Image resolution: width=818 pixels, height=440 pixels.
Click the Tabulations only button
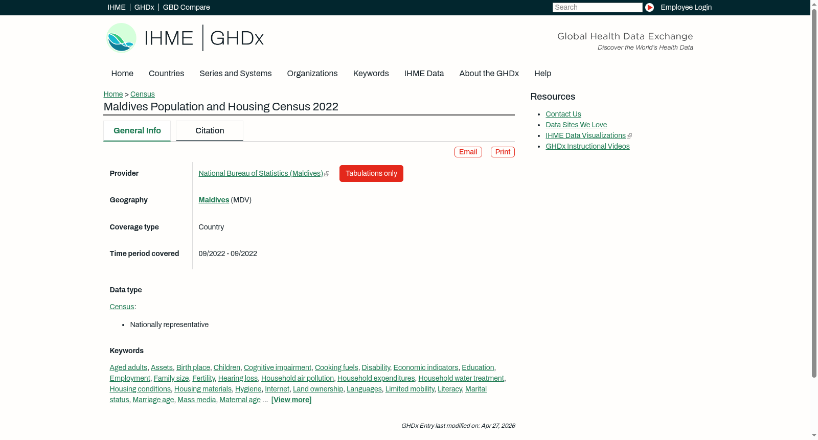pyautogui.click(x=371, y=173)
